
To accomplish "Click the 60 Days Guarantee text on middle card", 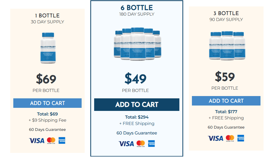I will [x=137, y=133].
